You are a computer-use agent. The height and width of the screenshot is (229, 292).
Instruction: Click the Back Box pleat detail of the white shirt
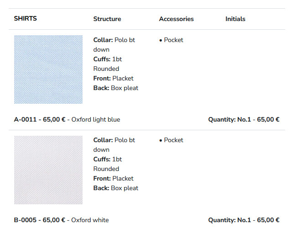pyautogui.click(x=116, y=188)
